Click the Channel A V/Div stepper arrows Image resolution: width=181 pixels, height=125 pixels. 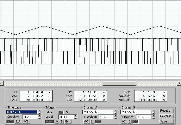tap(115, 112)
